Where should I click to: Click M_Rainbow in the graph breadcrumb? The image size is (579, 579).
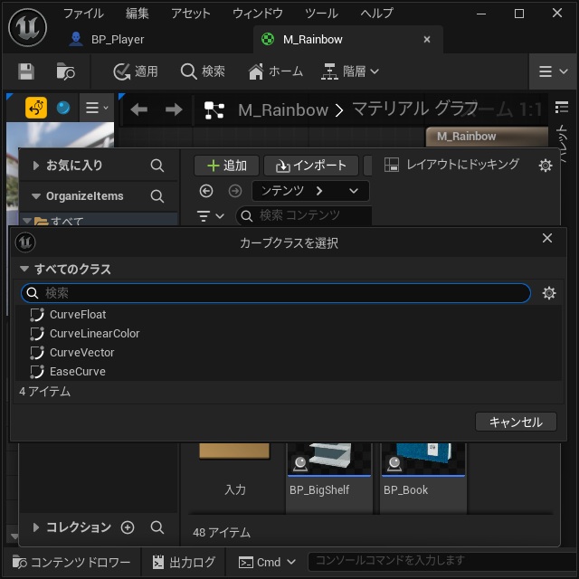tap(283, 110)
